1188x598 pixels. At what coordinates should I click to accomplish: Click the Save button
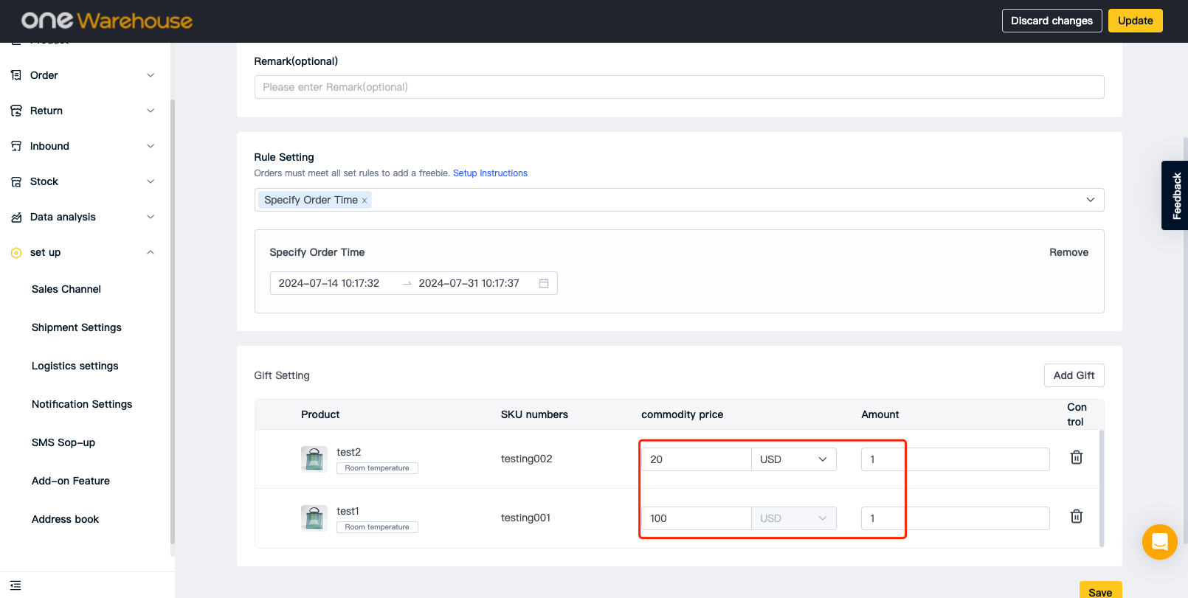(1100, 591)
